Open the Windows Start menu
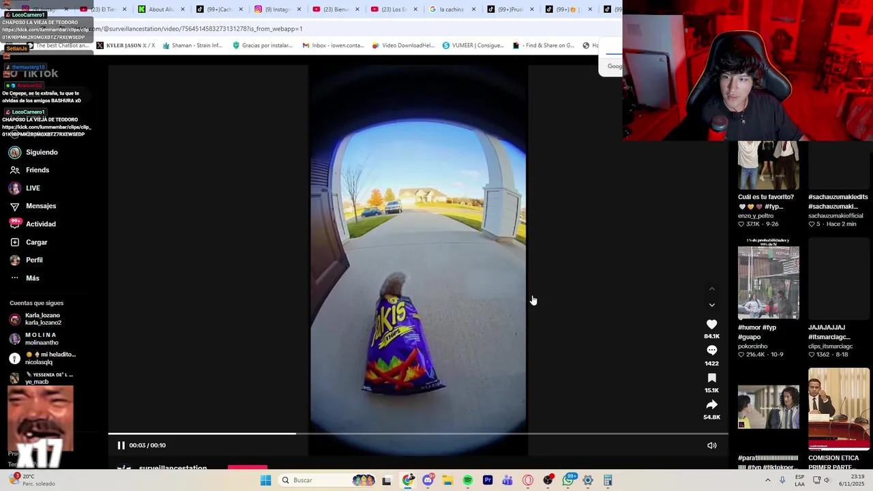 pyautogui.click(x=265, y=480)
